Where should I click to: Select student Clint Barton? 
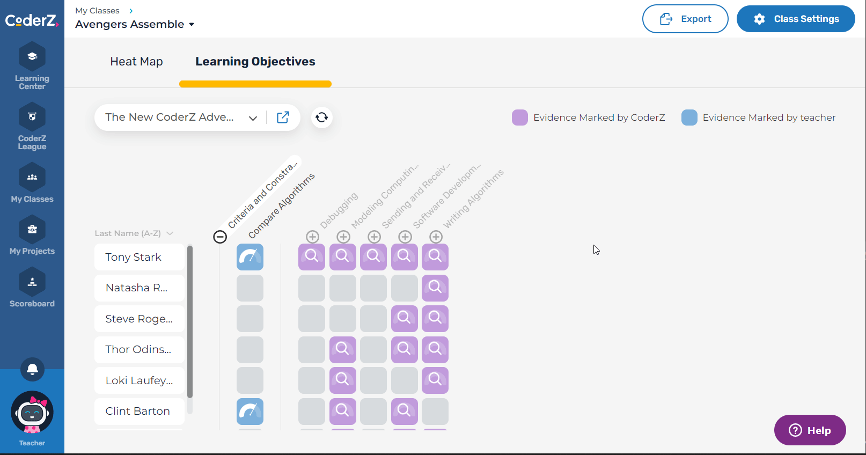(x=140, y=412)
